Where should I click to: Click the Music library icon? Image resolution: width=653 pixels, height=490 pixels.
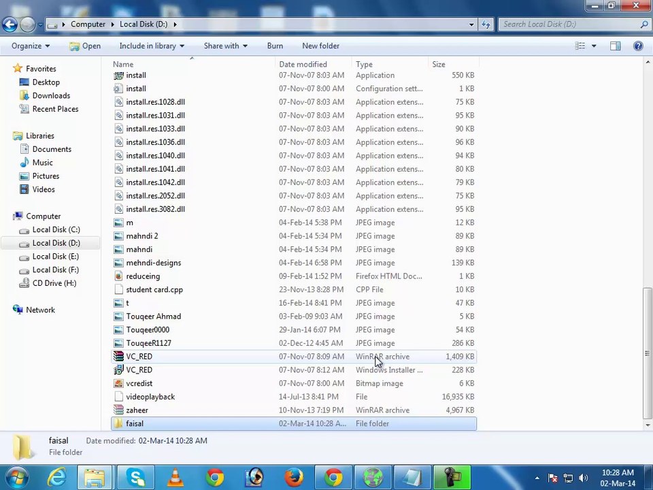point(24,163)
